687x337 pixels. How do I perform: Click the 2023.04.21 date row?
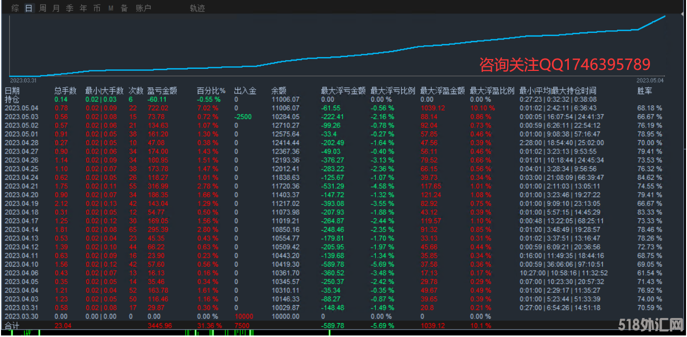click(21, 186)
